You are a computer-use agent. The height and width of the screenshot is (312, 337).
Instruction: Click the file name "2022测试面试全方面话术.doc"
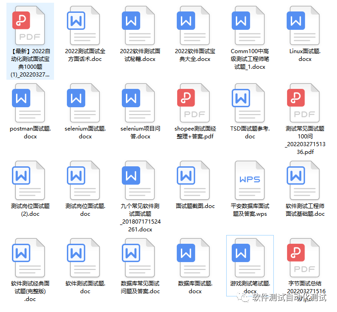85,55
